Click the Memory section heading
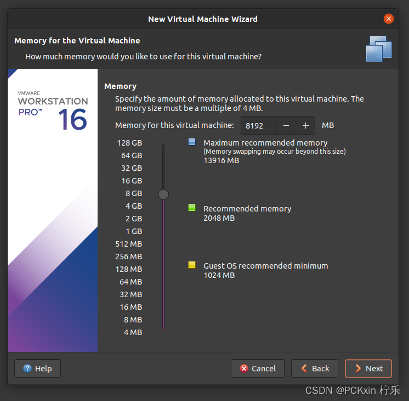Screen dimensions: 409x401 (120, 86)
